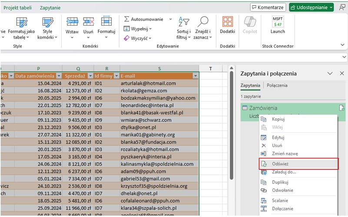Click the Odśwież refresh icon
This screenshot has width=348, height=217.
click(264, 164)
